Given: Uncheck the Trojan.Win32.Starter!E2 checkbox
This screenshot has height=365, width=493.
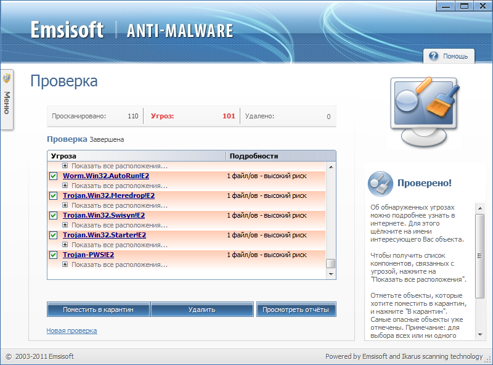Looking at the screenshot, I should (54, 236).
